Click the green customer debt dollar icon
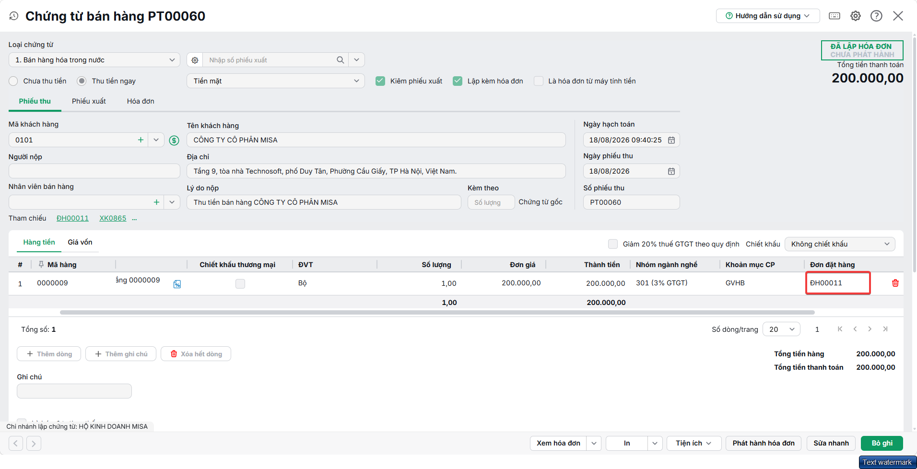The width and height of the screenshot is (917, 469). pos(174,140)
